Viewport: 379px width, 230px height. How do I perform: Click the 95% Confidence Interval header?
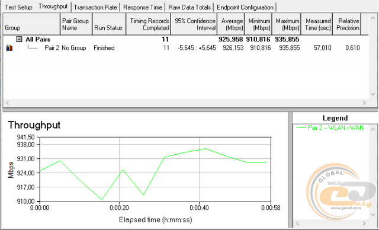pos(194,24)
